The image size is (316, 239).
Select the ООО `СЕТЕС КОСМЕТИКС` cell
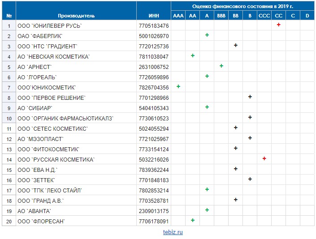coord(76,128)
